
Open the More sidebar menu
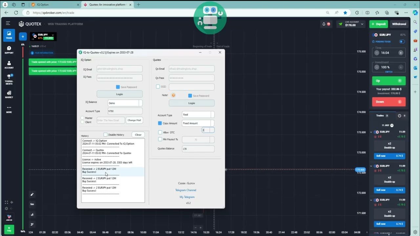point(9,109)
